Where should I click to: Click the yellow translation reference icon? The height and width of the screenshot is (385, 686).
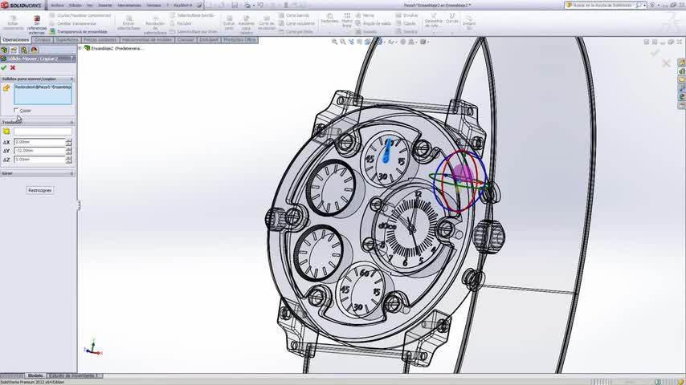point(6,132)
